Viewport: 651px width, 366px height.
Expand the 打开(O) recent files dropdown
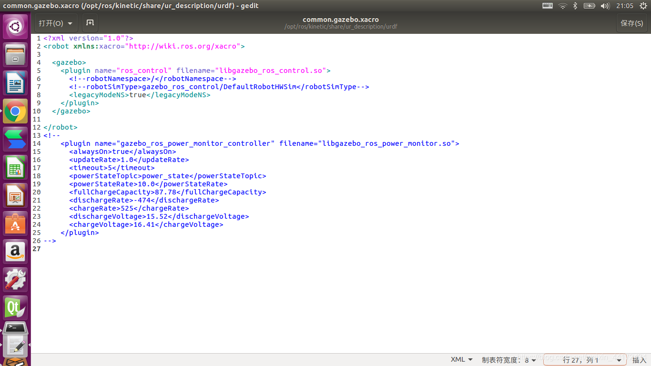tap(56, 23)
